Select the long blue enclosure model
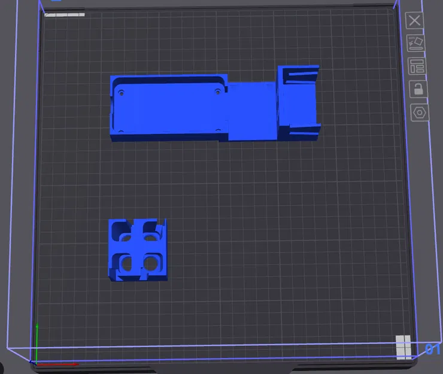443x374 pixels. pyautogui.click(x=215, y=104)
